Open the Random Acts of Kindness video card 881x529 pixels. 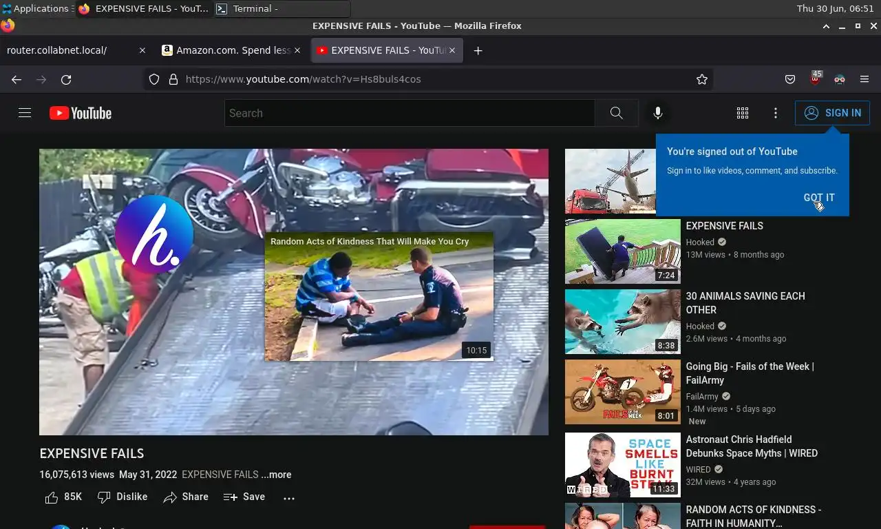click(x=379, y=296)
